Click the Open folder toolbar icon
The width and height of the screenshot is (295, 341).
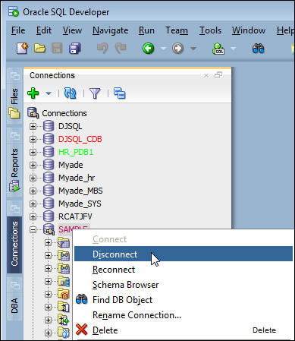(39, 48)
